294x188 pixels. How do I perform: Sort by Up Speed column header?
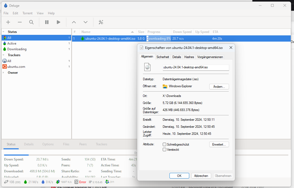(202, 32)
